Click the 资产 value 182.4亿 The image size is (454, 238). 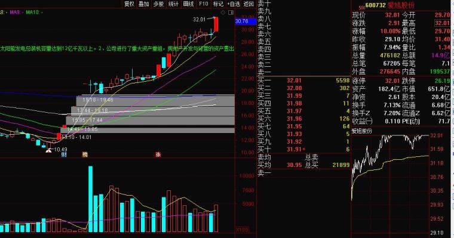tap(389, 89)
